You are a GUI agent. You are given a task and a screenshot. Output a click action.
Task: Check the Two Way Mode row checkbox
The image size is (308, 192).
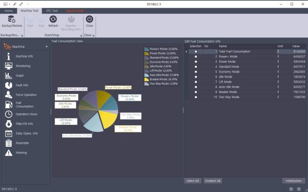196,97
